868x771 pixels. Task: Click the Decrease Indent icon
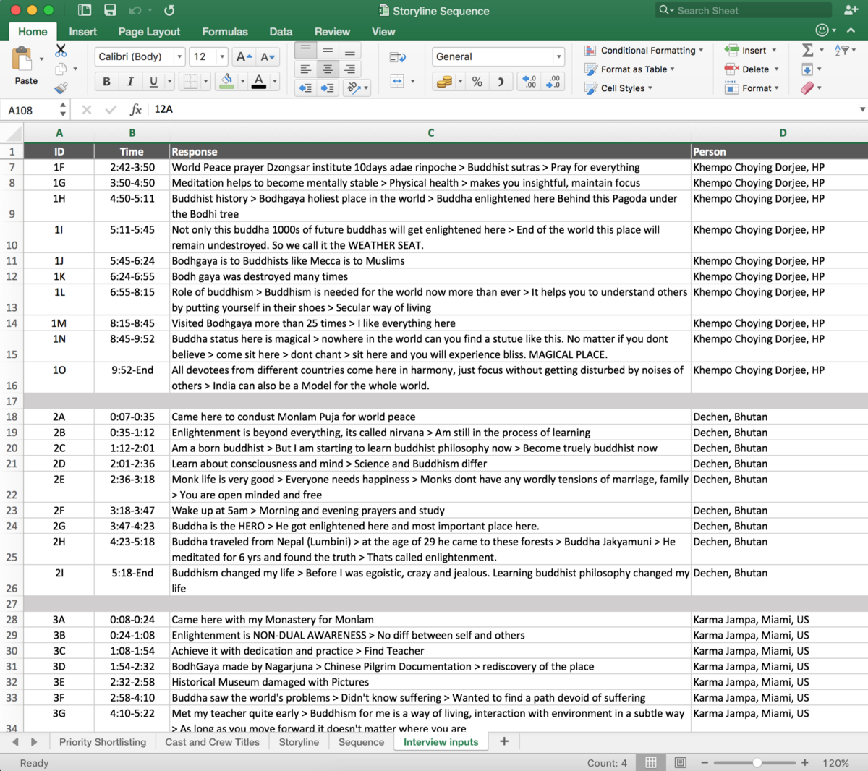pyautogui.click(x=305, y=88)
